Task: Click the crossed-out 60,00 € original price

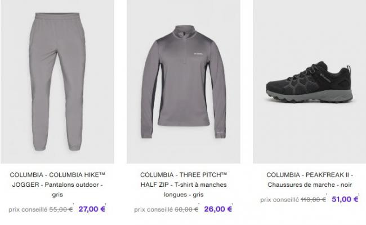Action: pos(187,209)
